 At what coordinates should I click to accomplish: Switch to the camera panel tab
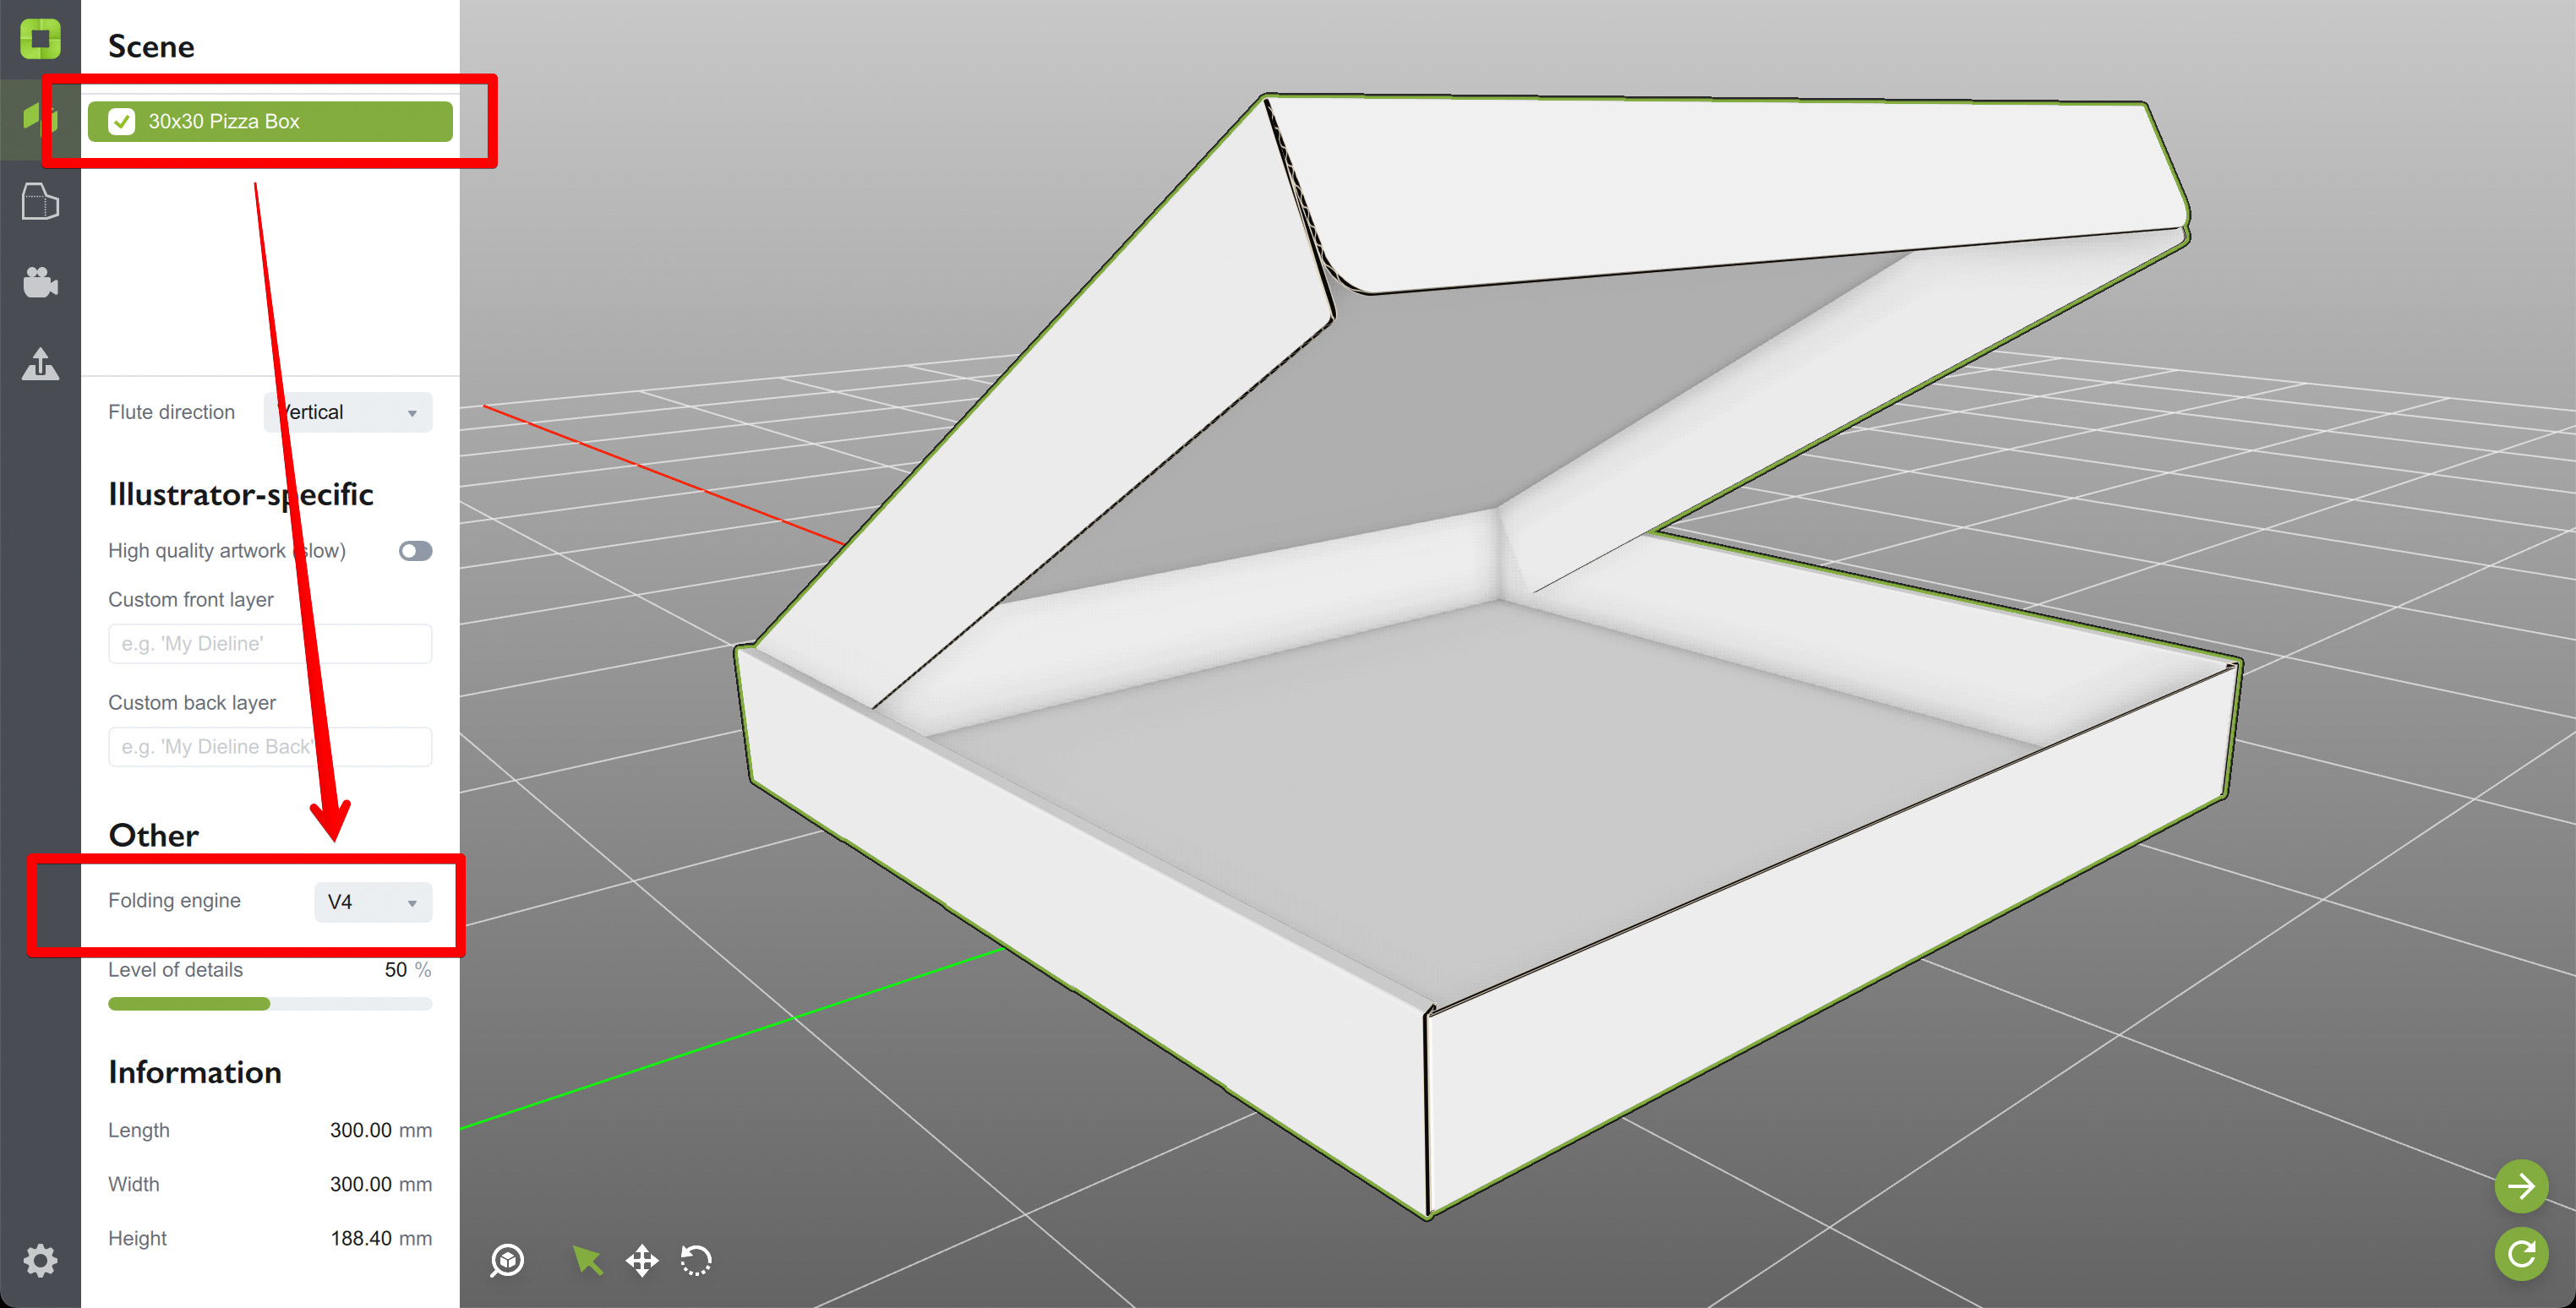tap(40, 282)
